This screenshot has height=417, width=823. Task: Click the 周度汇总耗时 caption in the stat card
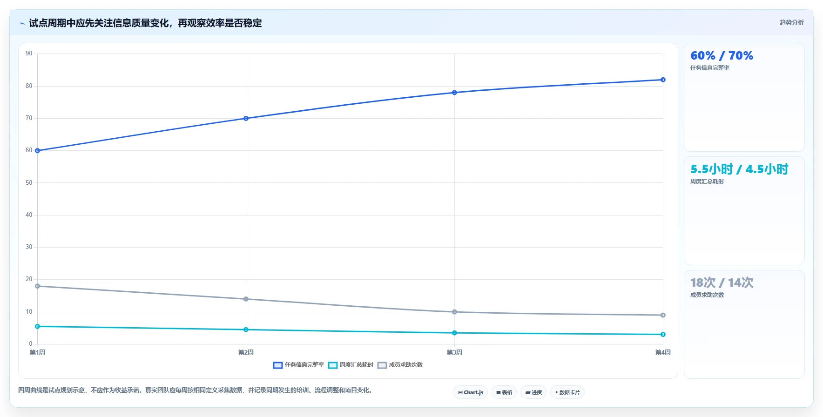(x=707, y=182)
